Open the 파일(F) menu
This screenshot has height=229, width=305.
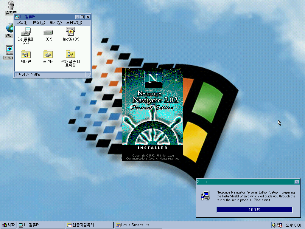tap(22, 22)
